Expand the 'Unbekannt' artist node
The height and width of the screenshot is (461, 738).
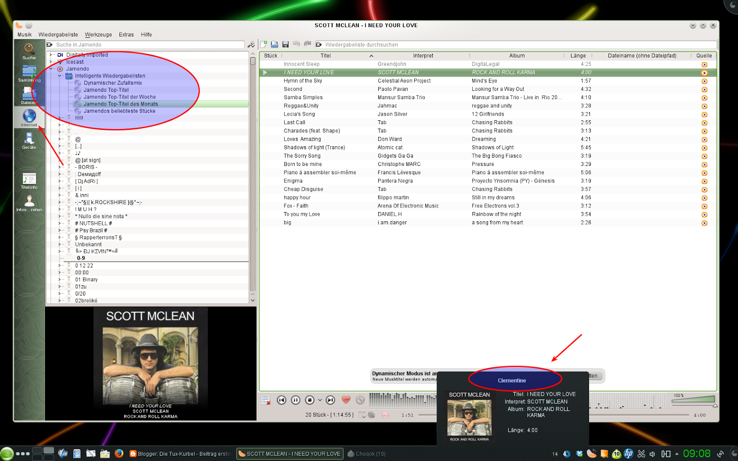tap(60, 244)
